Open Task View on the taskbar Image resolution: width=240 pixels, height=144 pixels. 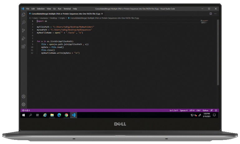[37, 115]
